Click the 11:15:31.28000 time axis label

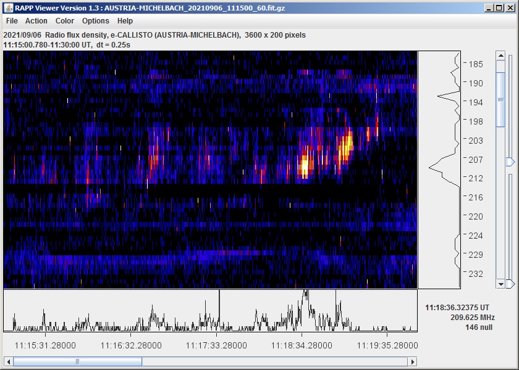tap(45, 345)
